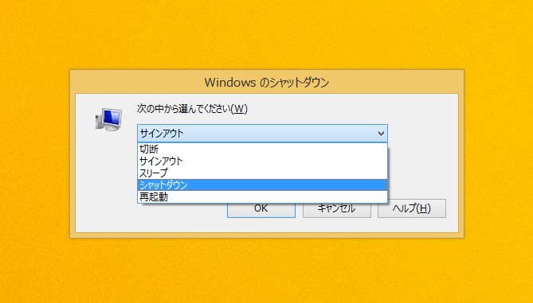The height and width of the screenshot is (303, 533).
Task: Choose the highlighted シャットダウン option
Action: (262, 185)
